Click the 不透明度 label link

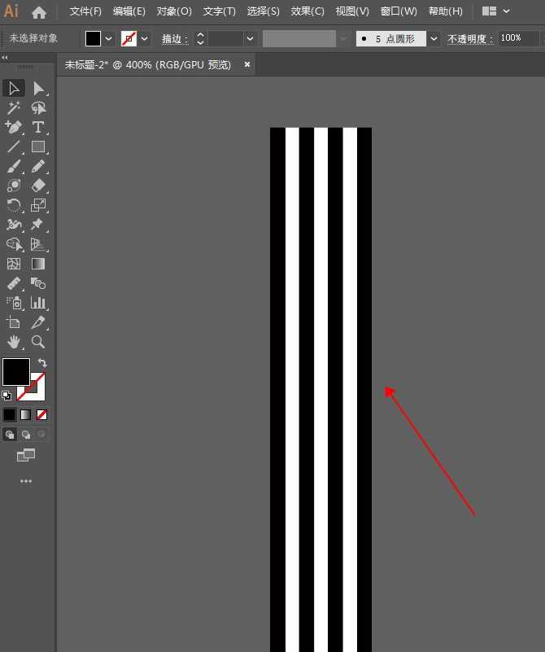click(470, 38)
